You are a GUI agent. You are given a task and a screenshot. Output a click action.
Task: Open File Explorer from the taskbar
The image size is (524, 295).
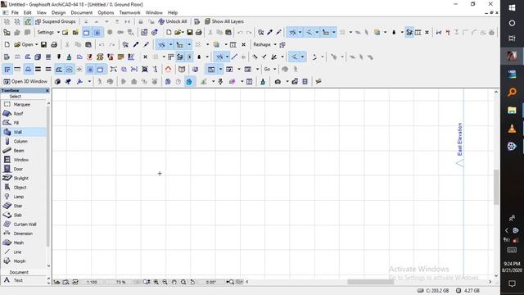pyautogui.click(x=512, y=110)
